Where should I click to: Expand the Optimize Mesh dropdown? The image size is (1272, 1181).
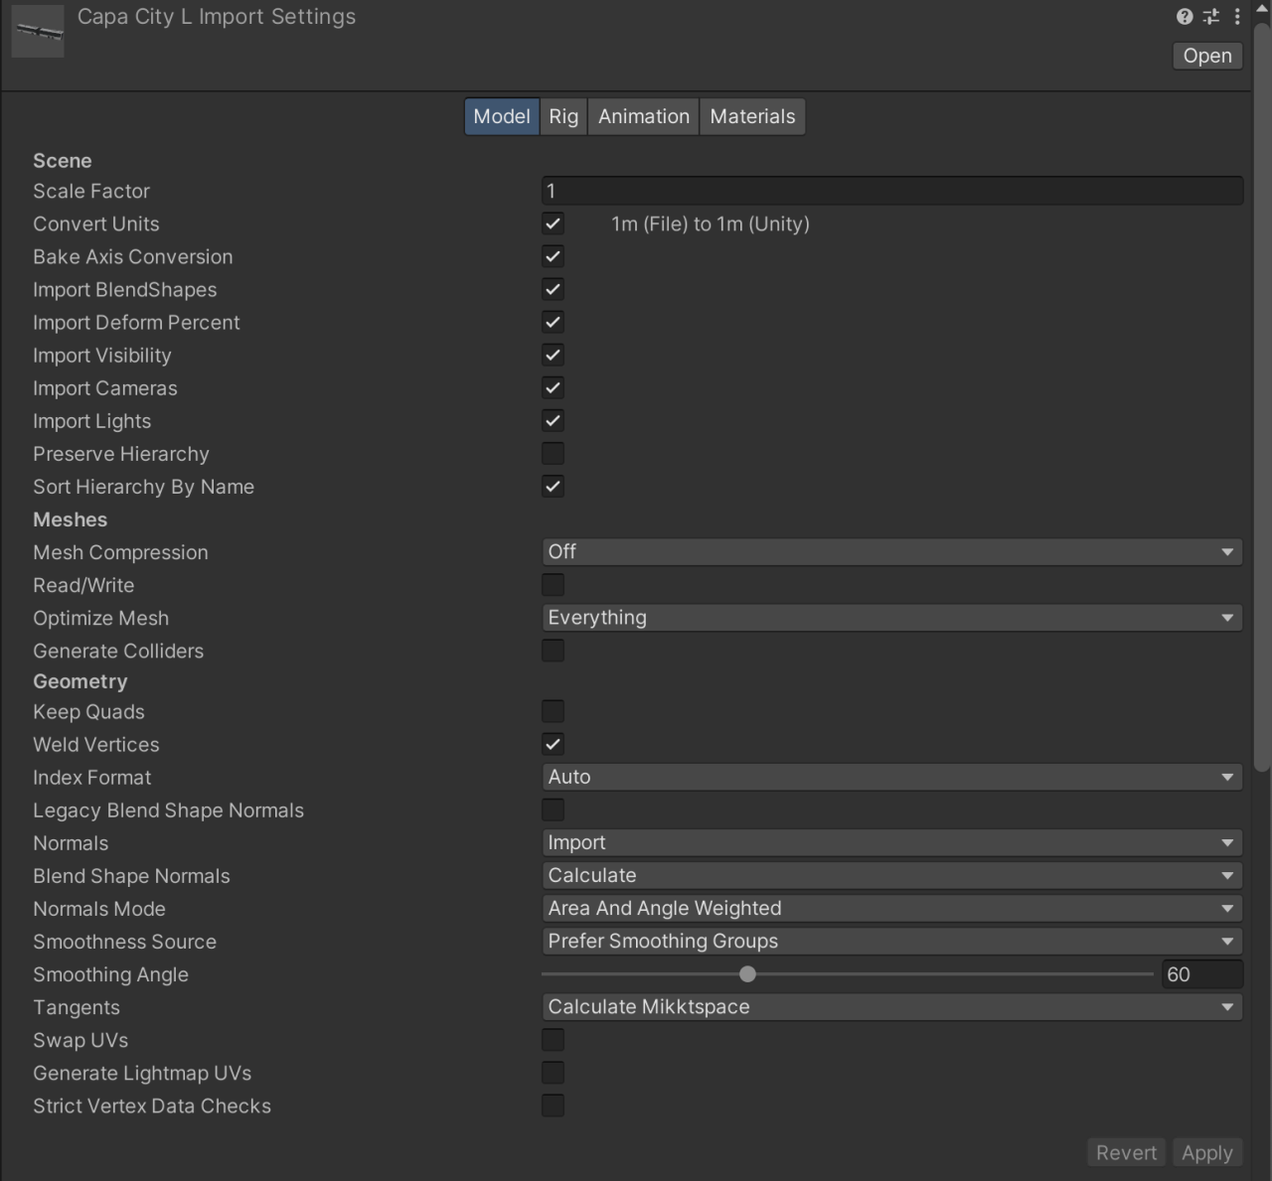pyautogui.click(x=891, y=618)
